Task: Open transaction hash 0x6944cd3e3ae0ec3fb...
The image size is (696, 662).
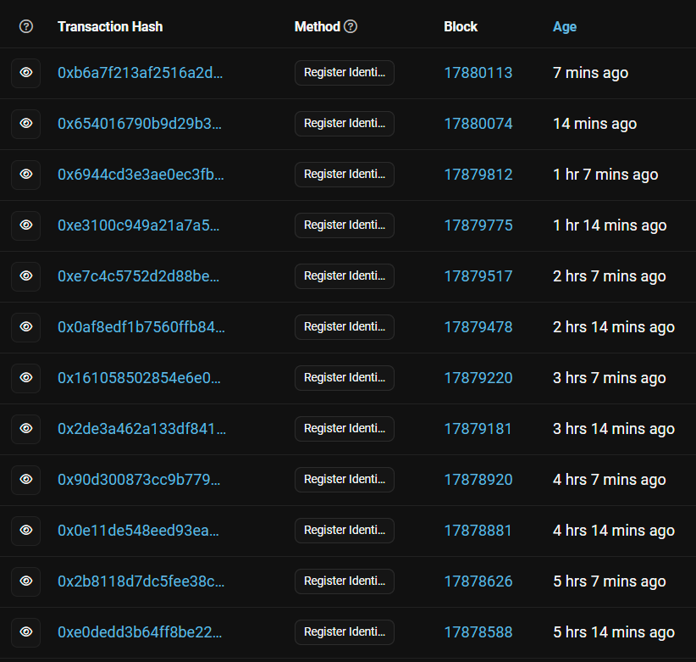Action: (141, 175)
